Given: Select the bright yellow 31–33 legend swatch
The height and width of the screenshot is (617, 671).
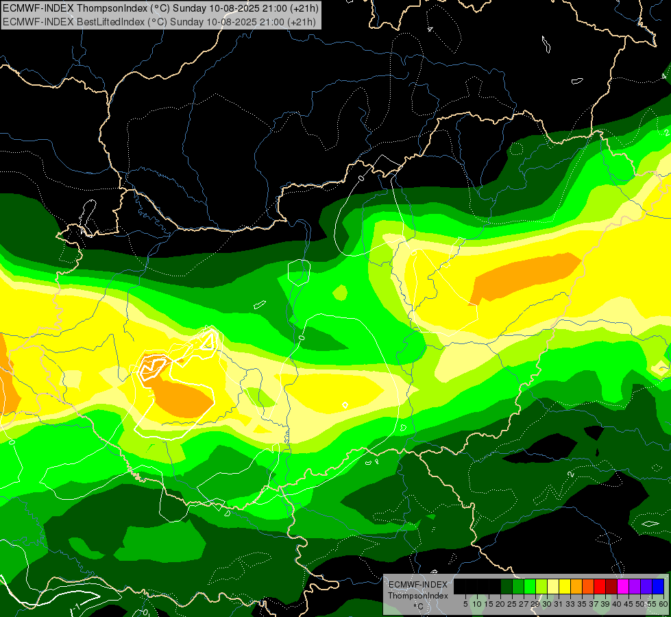Looking at the screenshot, I should (565, 586).
